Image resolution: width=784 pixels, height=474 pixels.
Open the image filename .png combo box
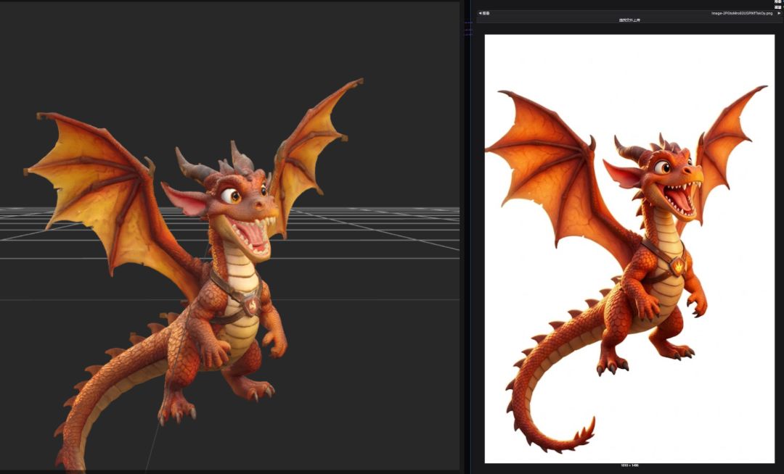(629, 14)
